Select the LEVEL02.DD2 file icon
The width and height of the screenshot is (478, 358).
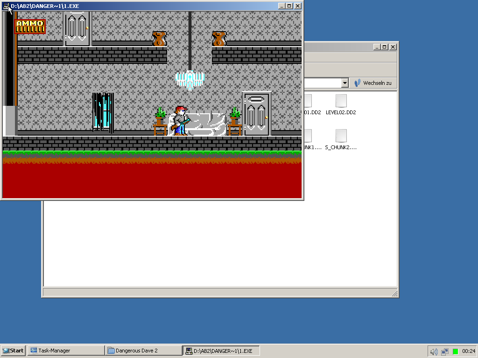point(341,102)
